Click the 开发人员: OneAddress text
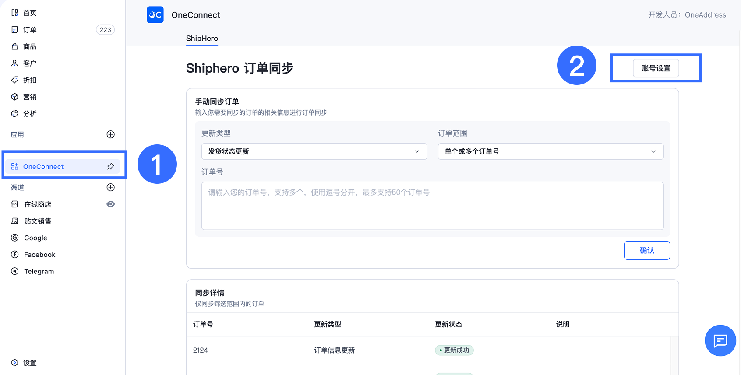The image size is (741, 375). (687, 15)
